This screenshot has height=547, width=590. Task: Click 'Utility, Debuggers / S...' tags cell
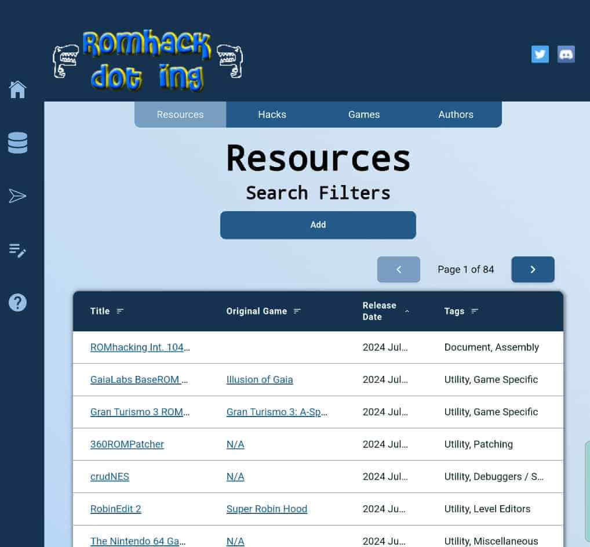coord(494,477)
